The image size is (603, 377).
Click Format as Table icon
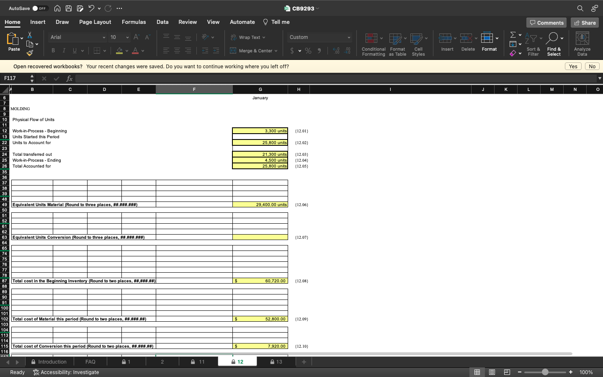point(397,44)
